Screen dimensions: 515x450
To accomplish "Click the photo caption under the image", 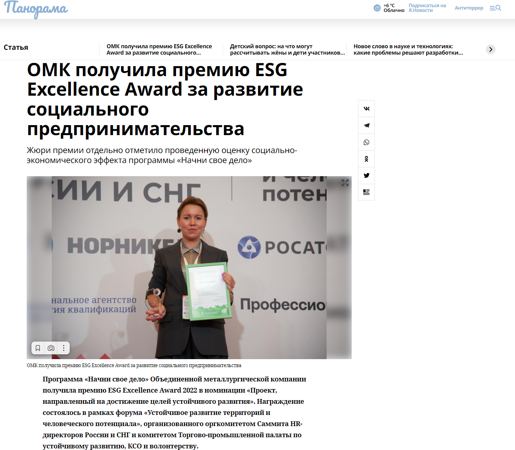I will (x=134, y=366).
